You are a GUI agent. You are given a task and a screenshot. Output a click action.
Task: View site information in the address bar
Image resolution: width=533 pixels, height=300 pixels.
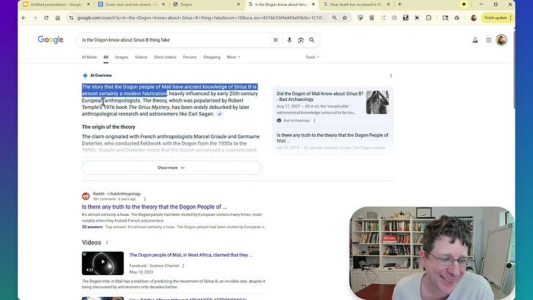pos(71,18)
